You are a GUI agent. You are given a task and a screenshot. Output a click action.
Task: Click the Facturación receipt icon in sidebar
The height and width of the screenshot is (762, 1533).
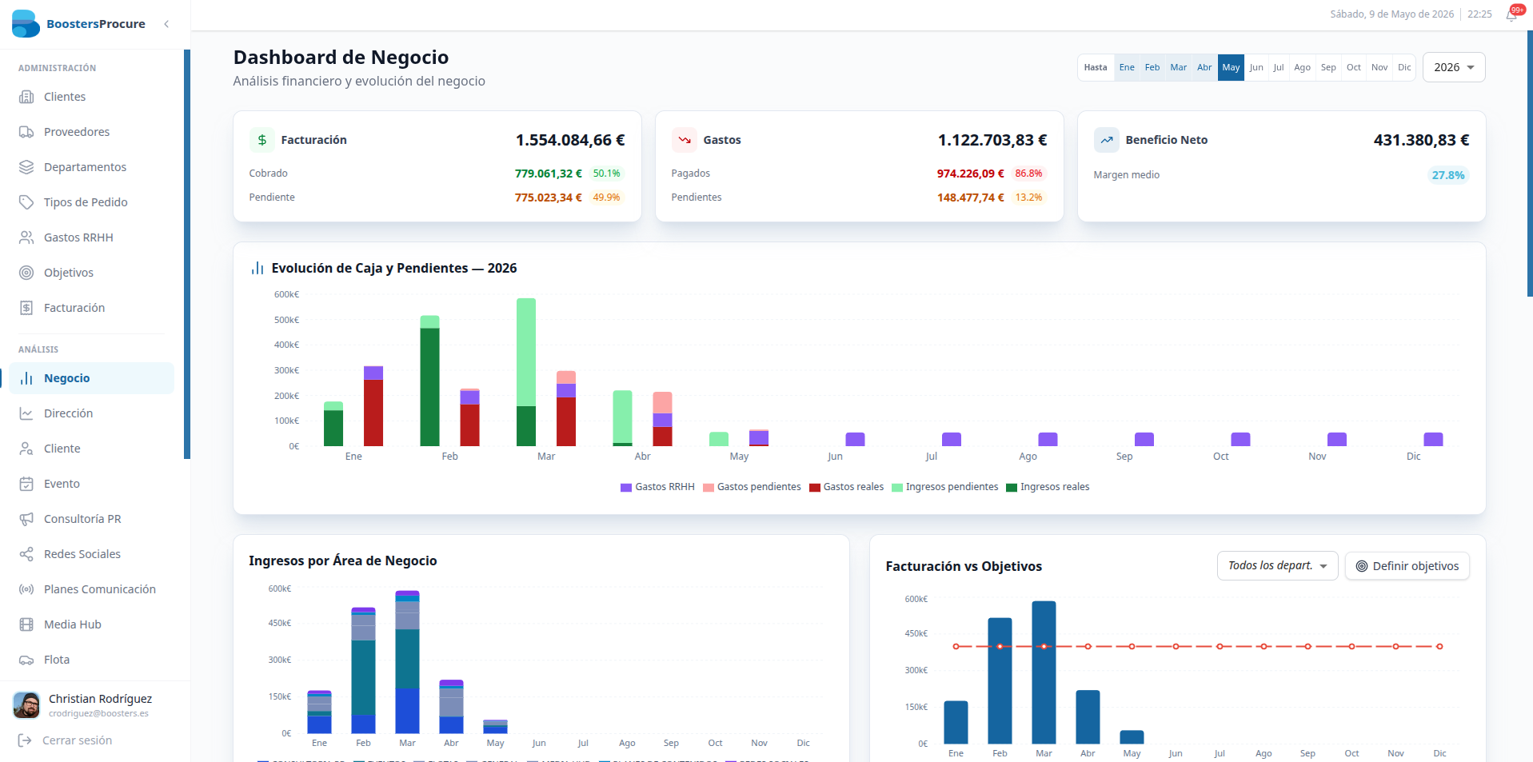(x=26, y=308)
